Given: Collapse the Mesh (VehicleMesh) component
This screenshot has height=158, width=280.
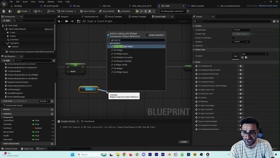Looking at the screenshot, I should (x=4, y=29).
